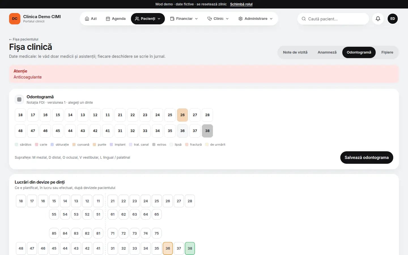Expand the Financiar menu chevron
Image resolution: width=408 pixels, height=255 pixels.
pyautogui.click(x=196, y=19)
